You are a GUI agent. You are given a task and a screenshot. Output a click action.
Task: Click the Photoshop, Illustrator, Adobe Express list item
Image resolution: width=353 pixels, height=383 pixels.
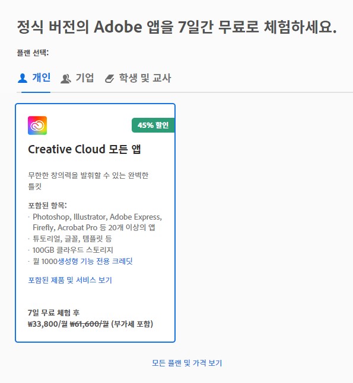click(x=97, y=222)
